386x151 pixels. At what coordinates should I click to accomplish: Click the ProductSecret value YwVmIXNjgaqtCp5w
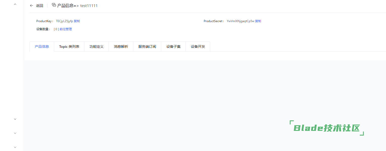pos(240,21)
